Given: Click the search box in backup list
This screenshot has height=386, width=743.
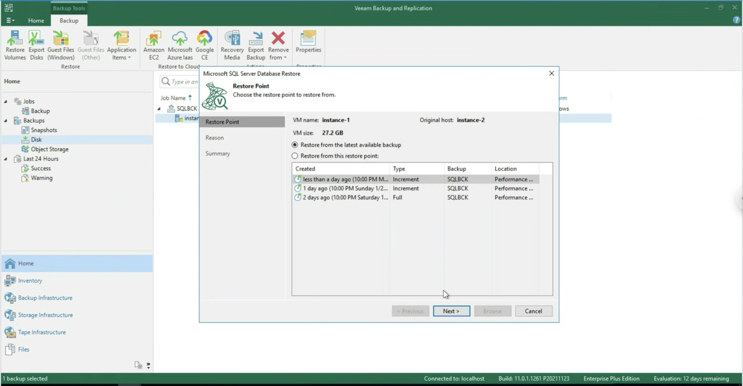Looking at the screenshot, I should (x=179, y=82).
